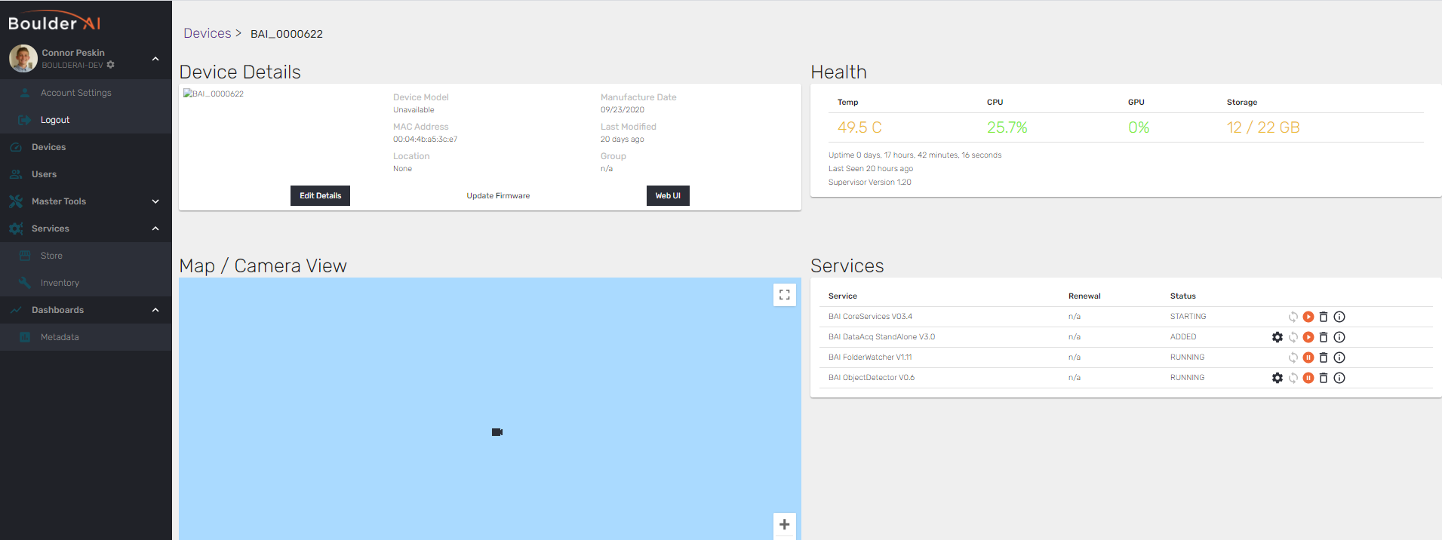Click the BAI FolderWatcher V1.11 name
The height and width of the screenshot is (540, 1442).
[x=870, y=357]
